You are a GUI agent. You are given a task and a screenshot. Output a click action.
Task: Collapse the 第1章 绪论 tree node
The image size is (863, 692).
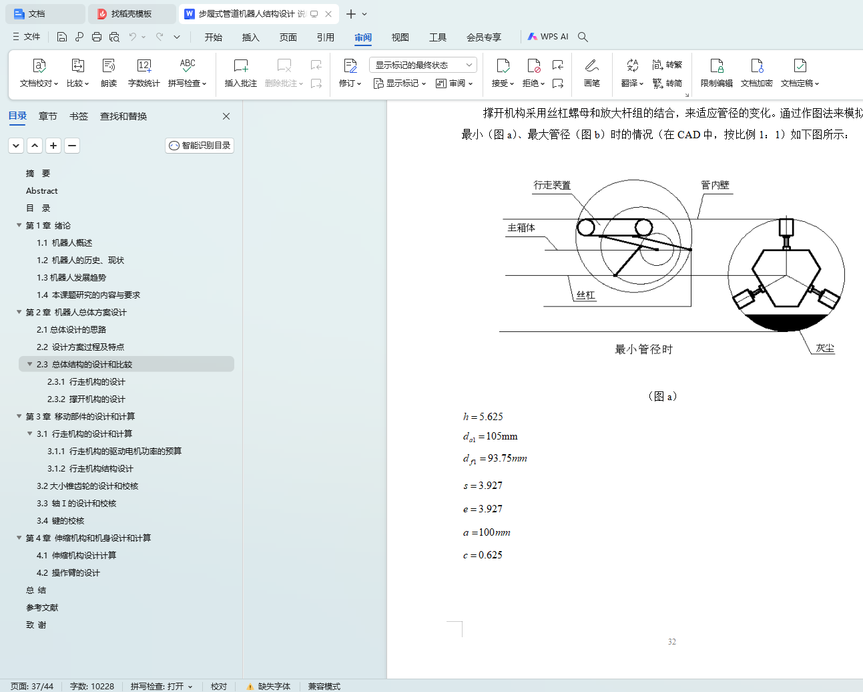click(19, 226)
